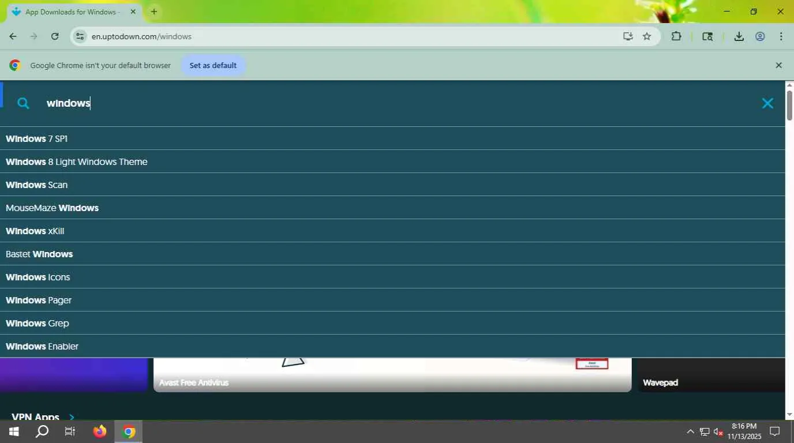Click the muted volume tray icon
The height and width of the screenshot is (443, 794).
coord(718,431)
